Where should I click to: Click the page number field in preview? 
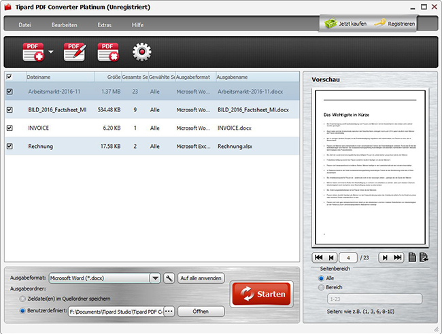point(349,257)
